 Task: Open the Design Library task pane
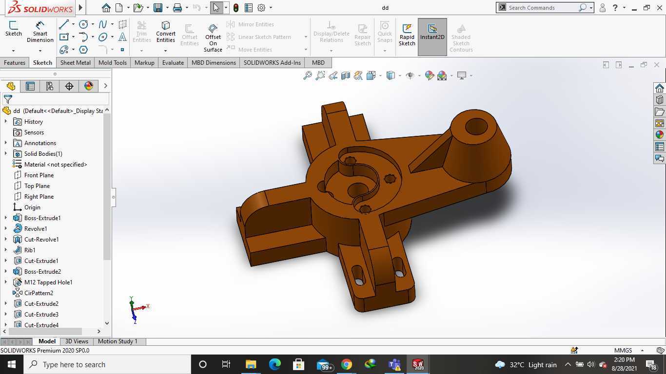660,99
